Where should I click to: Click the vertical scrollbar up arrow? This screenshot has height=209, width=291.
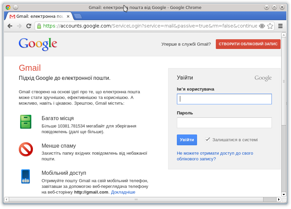point(284,35)
